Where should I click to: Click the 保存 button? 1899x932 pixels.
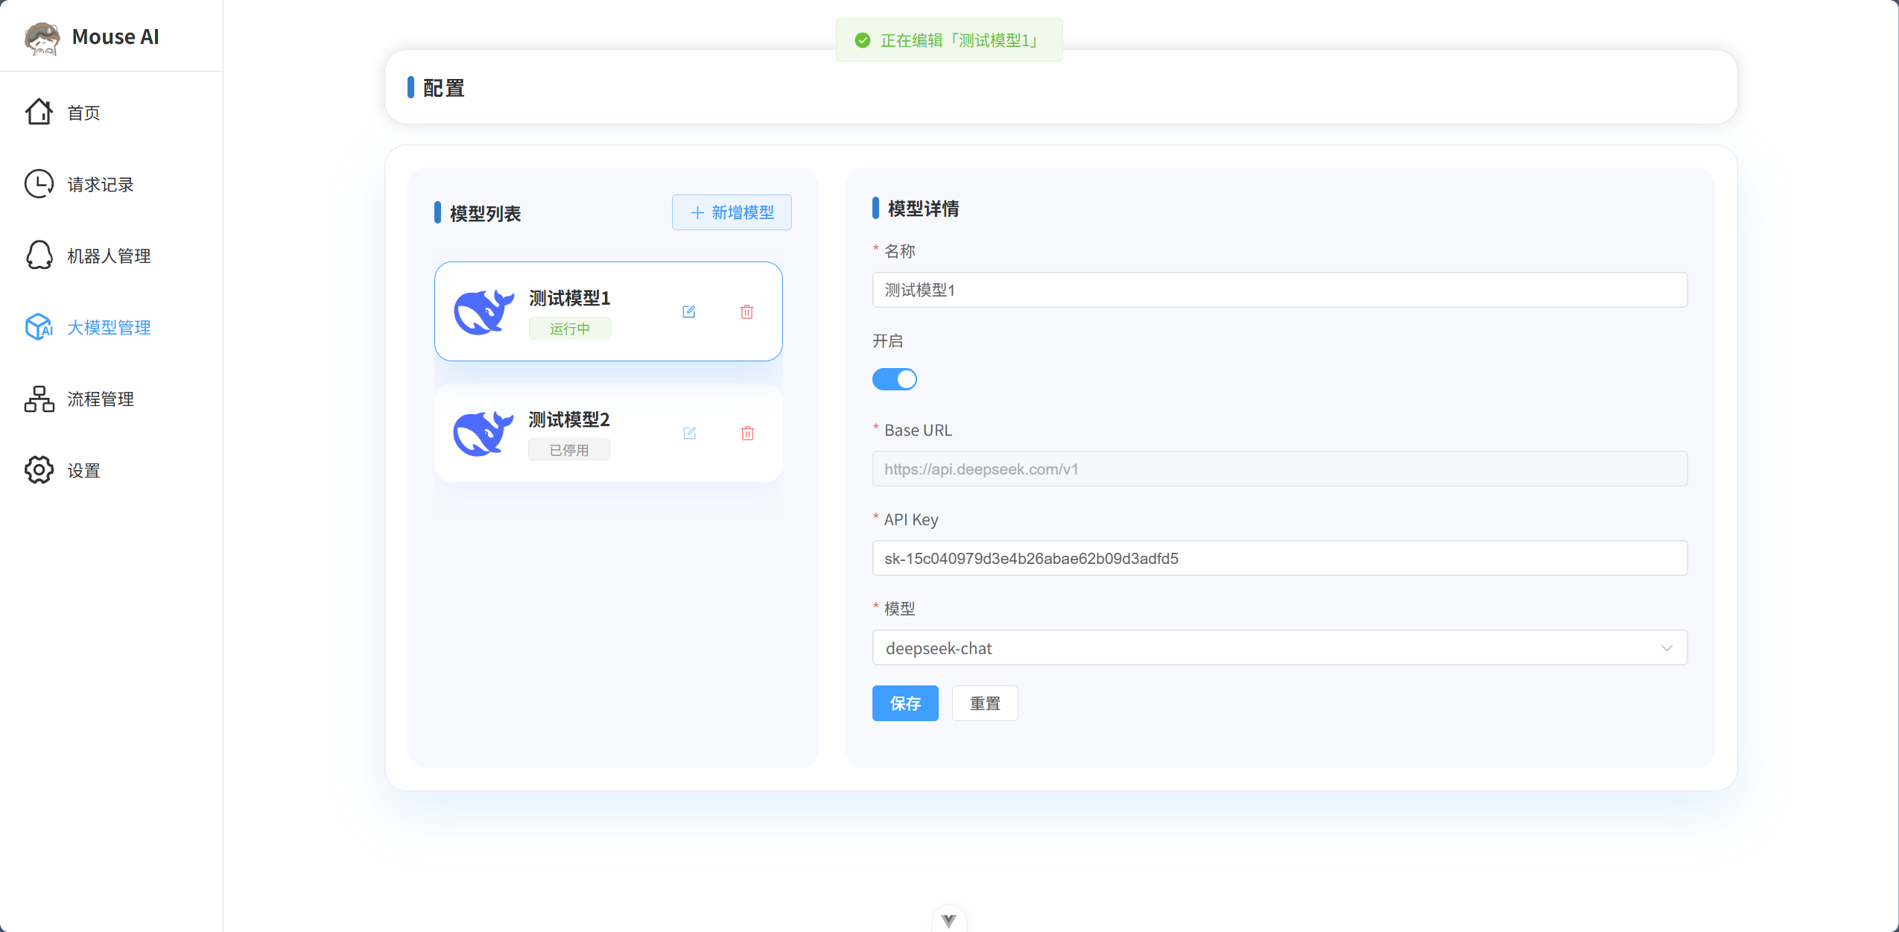pos(904,703)
